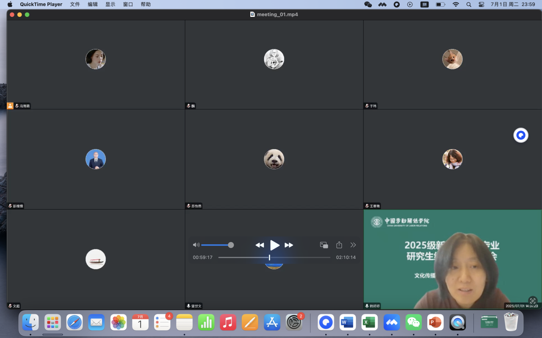This screenshot has height=338, width=542.
Task: Open WeChat status icon in menu bar
Action: click(368, 4)
